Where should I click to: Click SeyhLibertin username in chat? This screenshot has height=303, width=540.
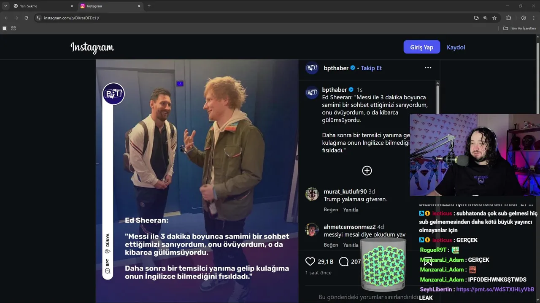click(436, 290)
